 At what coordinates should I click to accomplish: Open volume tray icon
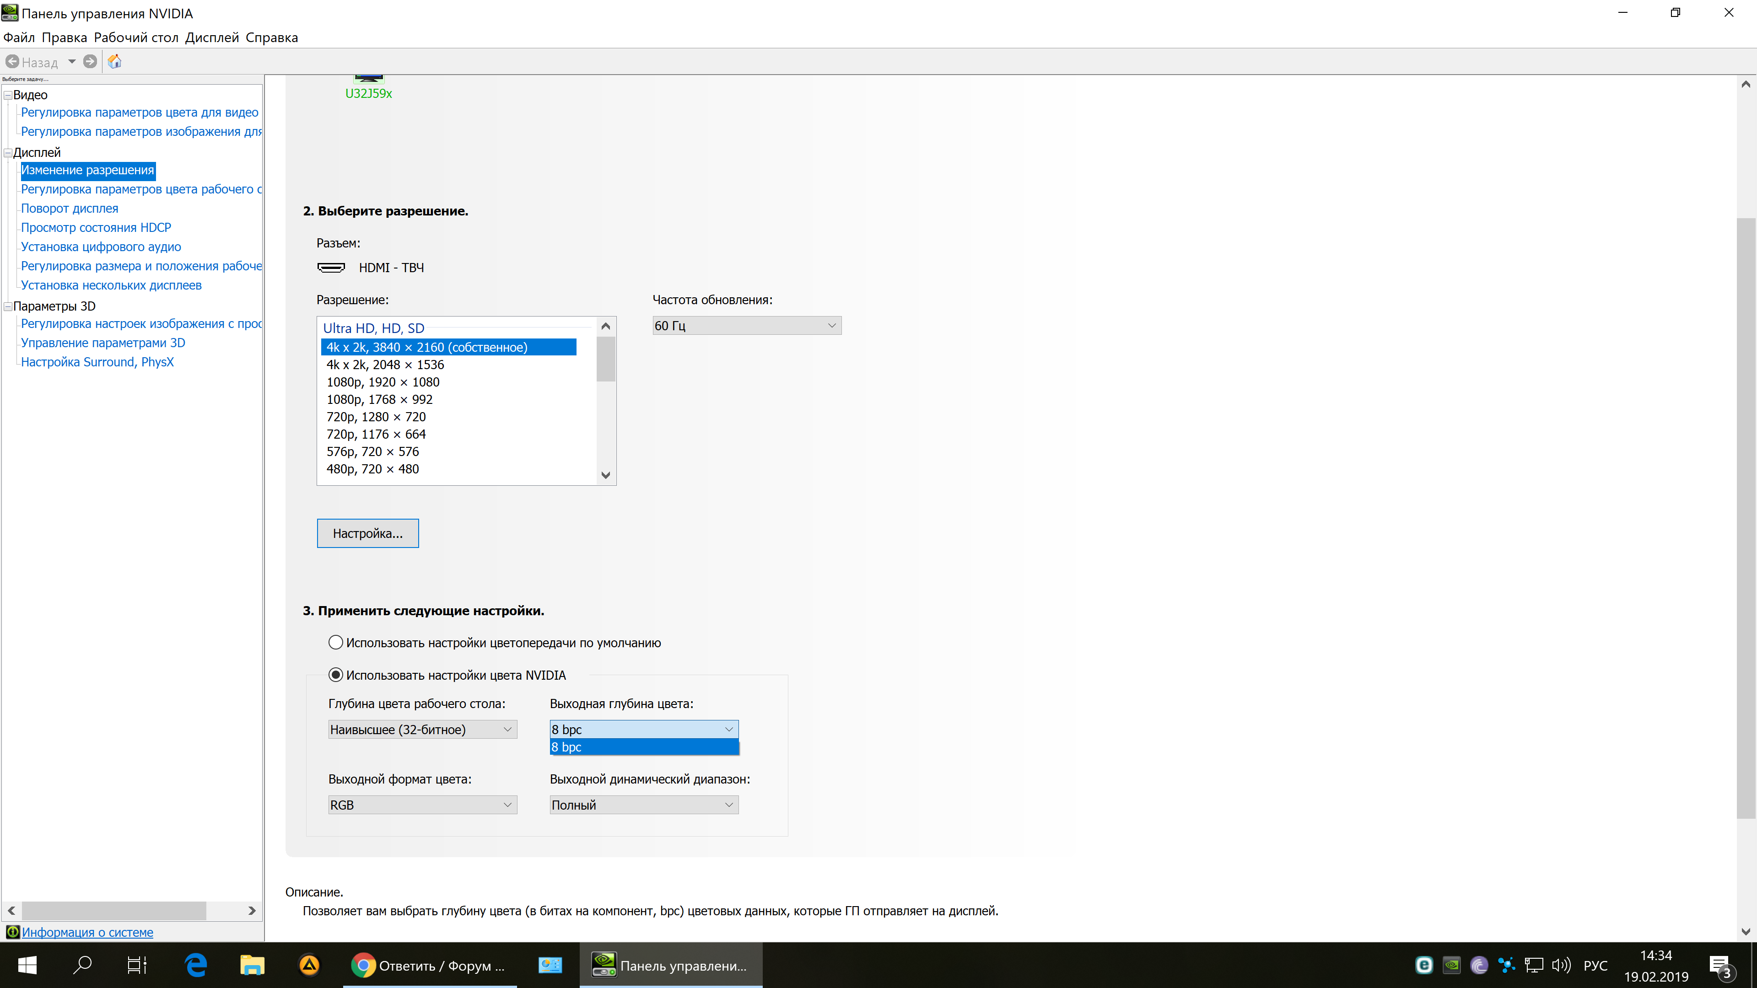[x=1561, y=966]
